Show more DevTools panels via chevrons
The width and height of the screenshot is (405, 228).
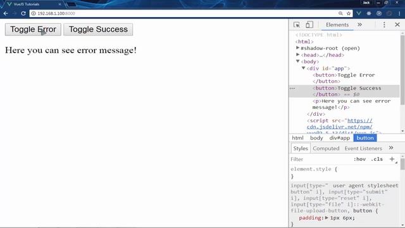coord(359,25)
